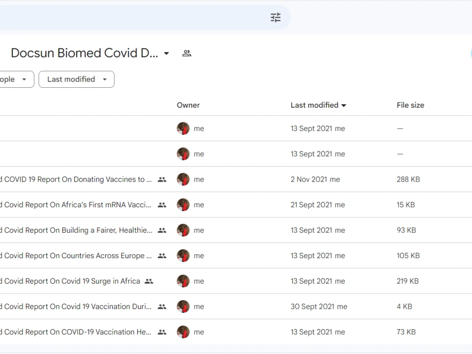Select Africa's First mRNA Vacci report

point(76,205)
